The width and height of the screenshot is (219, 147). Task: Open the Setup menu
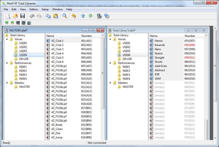pos(45,9)
